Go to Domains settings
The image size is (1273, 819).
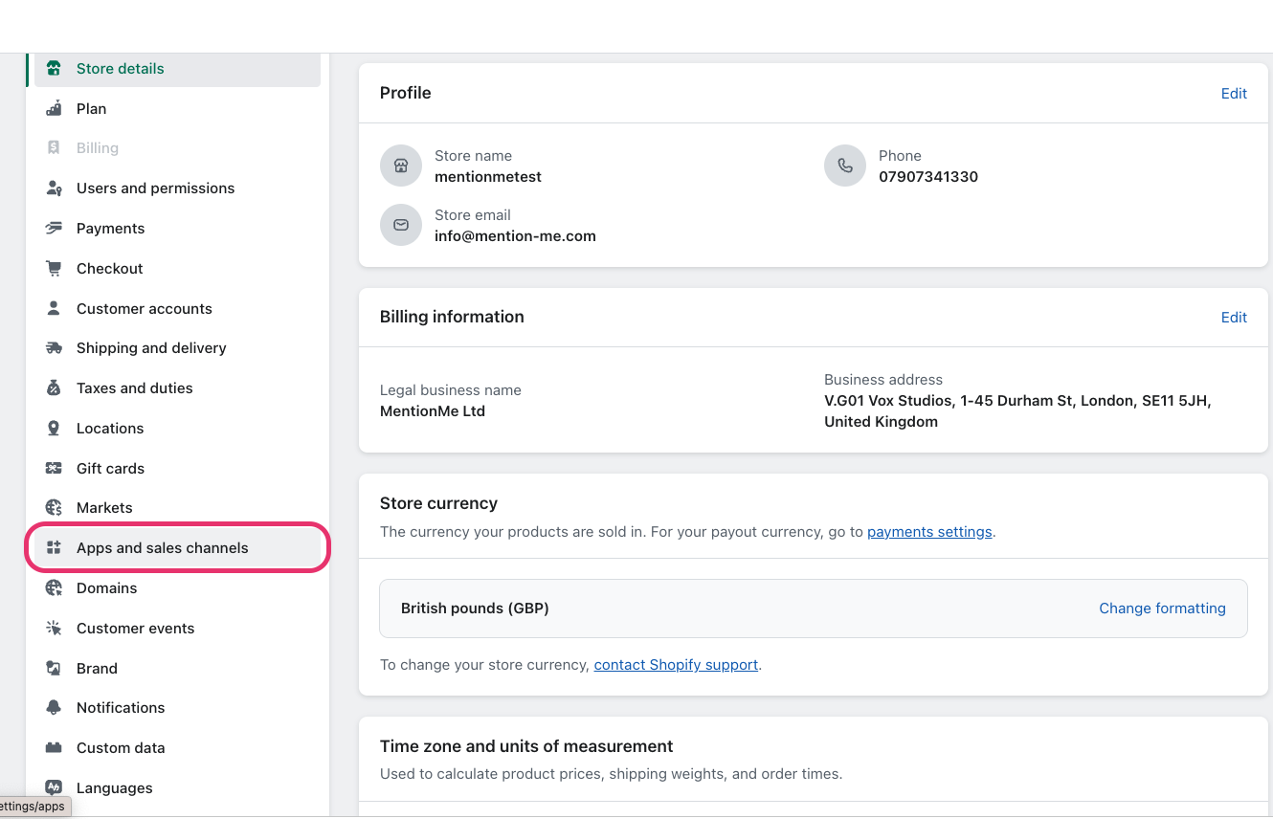click(x=177, y=588)
